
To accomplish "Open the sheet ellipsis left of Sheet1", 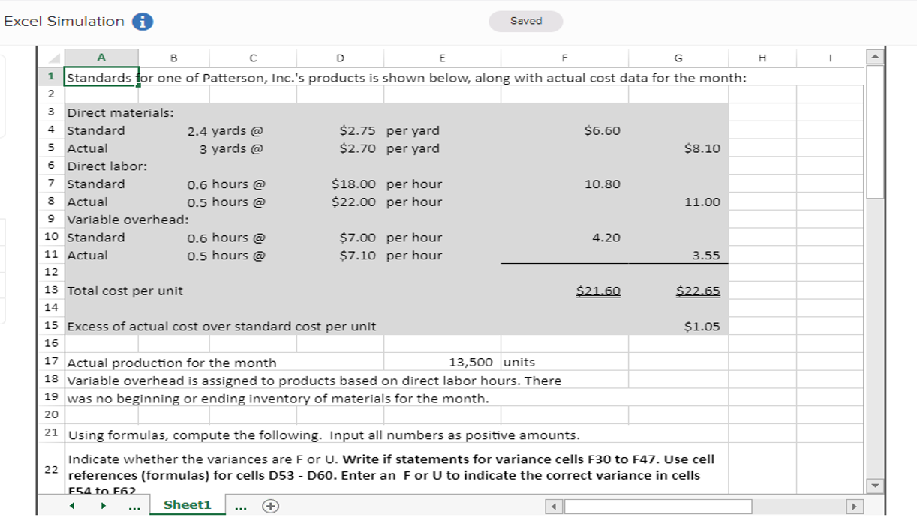I will (x=133, y=507).
